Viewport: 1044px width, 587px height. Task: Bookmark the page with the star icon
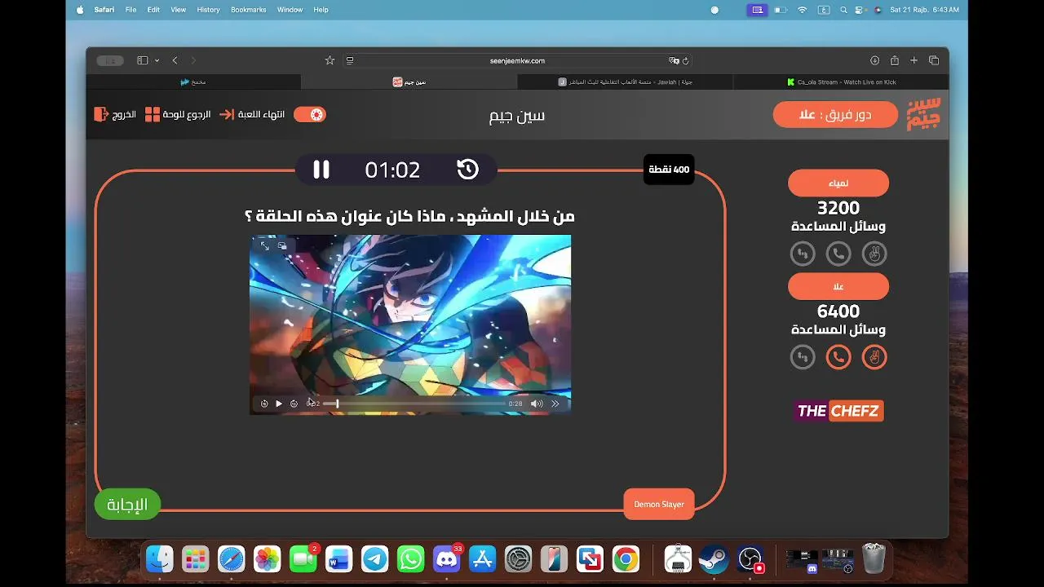330,60
